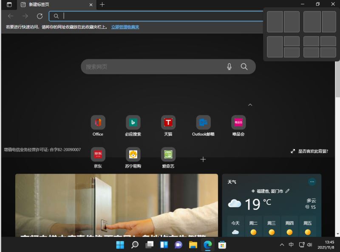The height and width of the screenshot is (252, 340).
Task: Select 周四 forecast in weather card
Action: pyautogui.click(x=289, y=226)
